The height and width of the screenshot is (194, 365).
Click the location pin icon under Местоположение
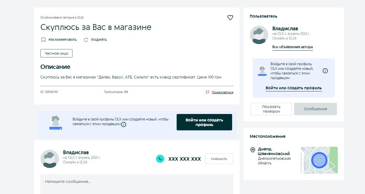click(252, 150)
